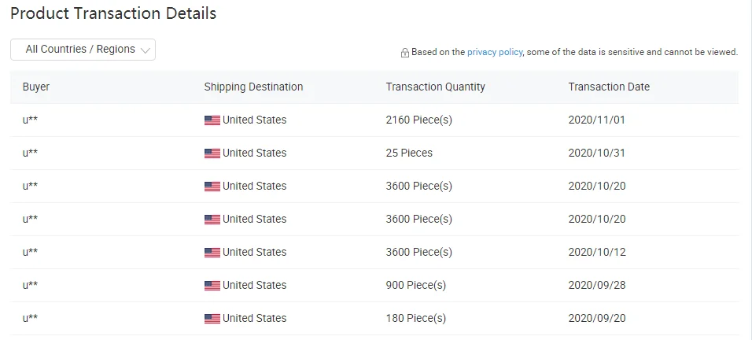Click the buyer u** in the 2020/11/01 row
The width and height of the screenshot is (752, 340).
[31, 120]
